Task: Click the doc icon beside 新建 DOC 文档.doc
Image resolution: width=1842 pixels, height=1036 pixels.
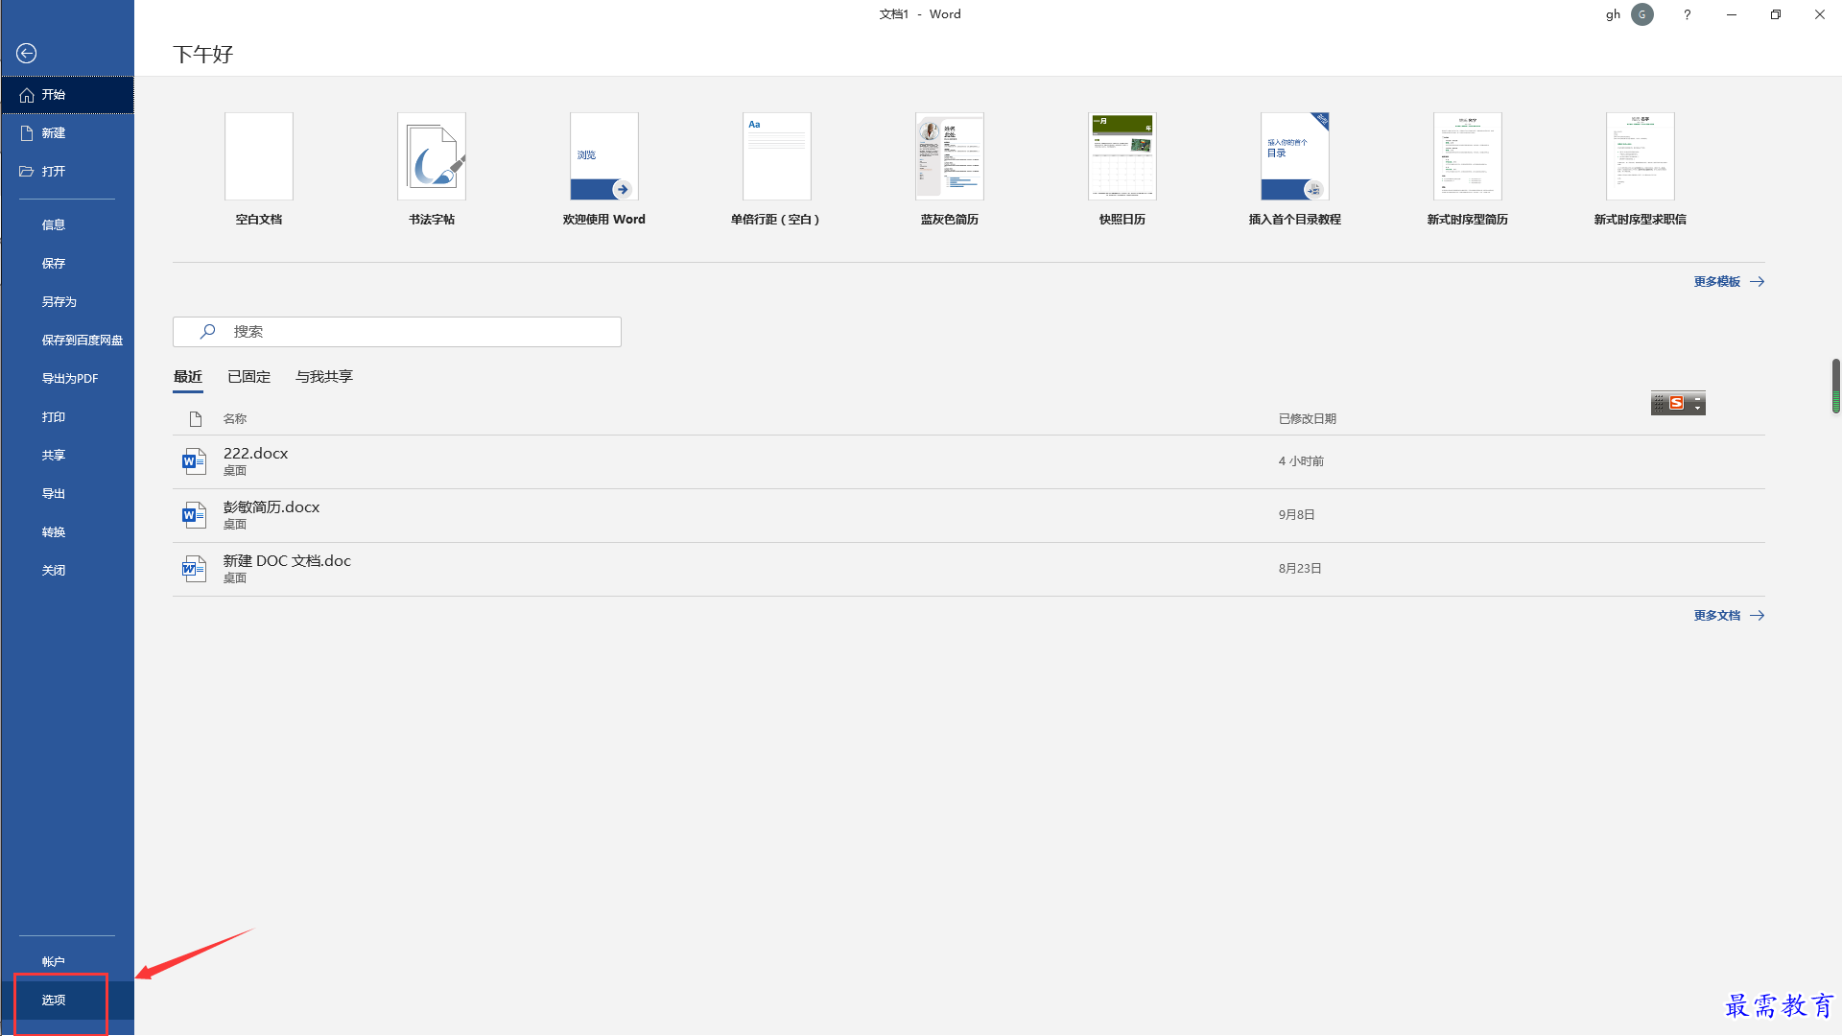Action: point(194,570)
